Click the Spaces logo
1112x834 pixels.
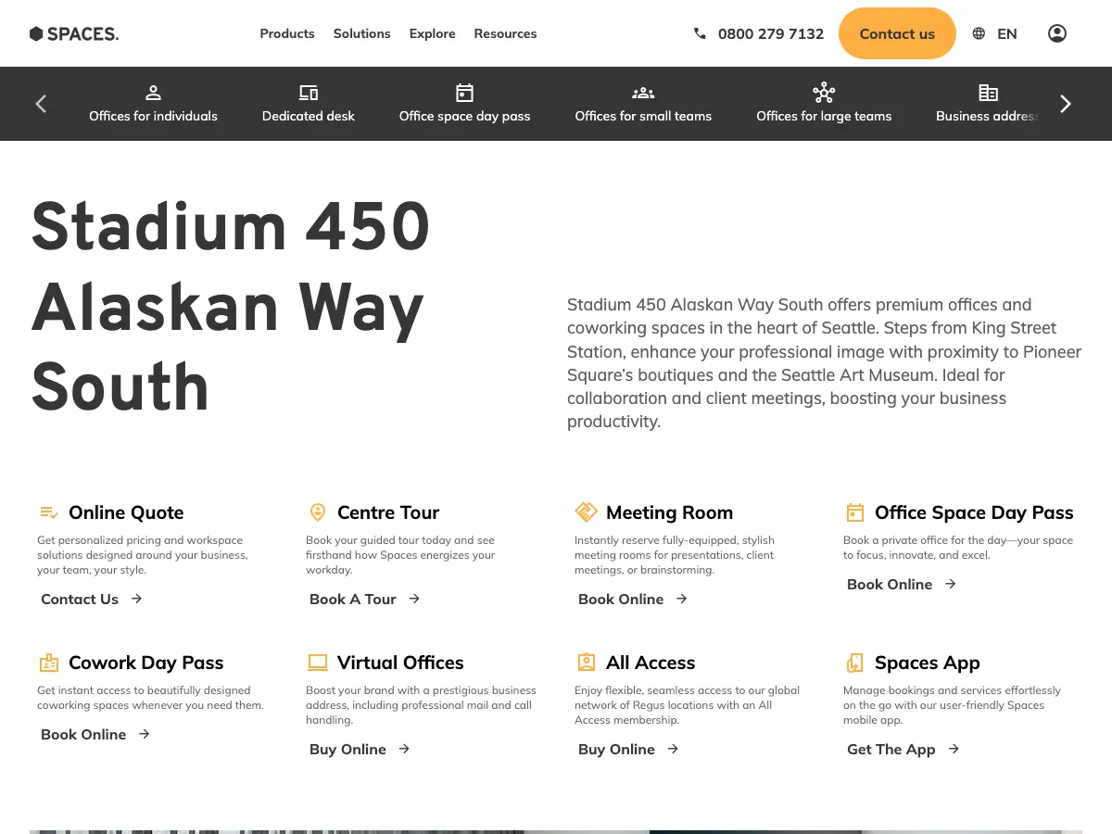point(74,34)
